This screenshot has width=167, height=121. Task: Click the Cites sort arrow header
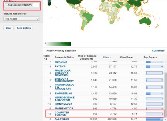[x=107, y=57]
